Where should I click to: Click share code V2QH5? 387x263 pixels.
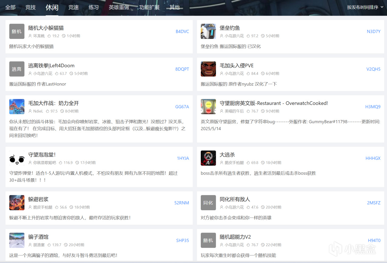pos(373,69)
